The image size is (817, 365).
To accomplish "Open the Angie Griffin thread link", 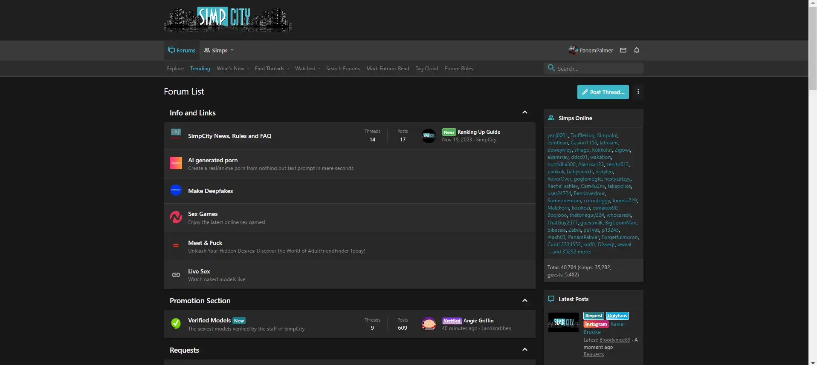I will [478, 321].
